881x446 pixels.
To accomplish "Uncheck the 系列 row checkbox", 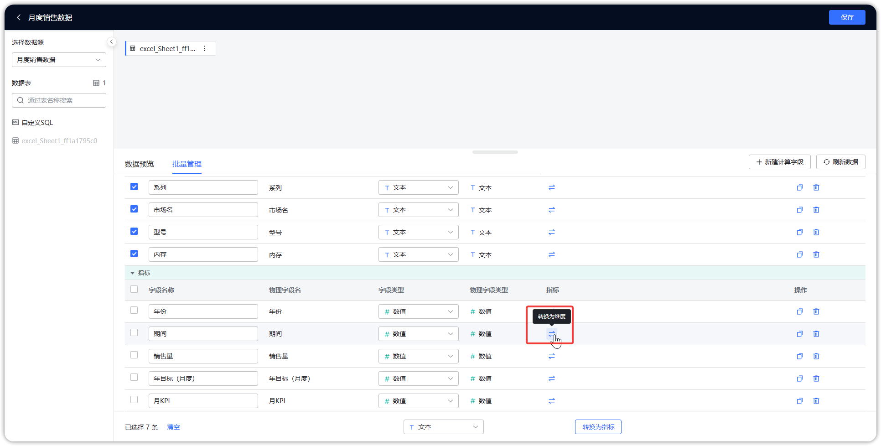I will 134,187.
